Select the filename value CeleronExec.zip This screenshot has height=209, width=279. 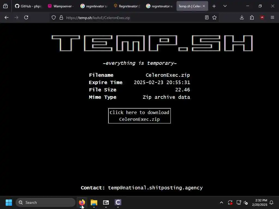click(168, 75)
